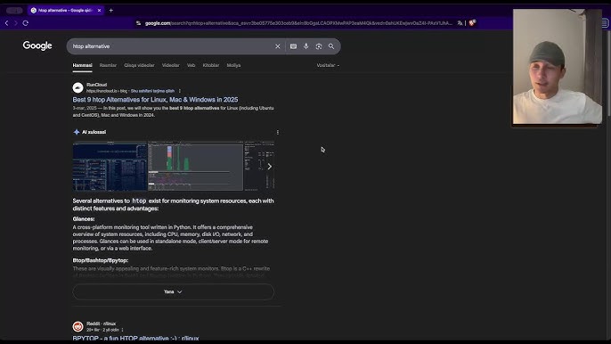
Task: Open Best 9 htop Alternatives result
Action: tap(155, 100)
